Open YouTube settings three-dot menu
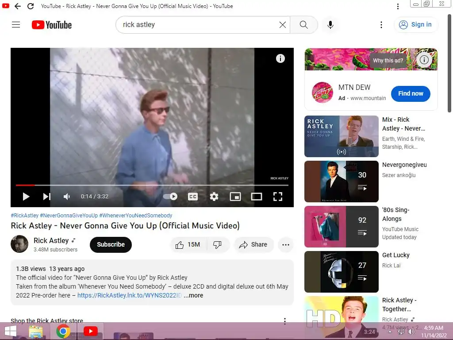 [381, 25]
